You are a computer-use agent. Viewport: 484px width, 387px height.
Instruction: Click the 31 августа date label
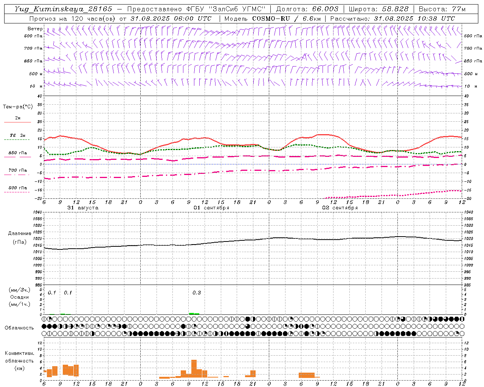(x=83, y=208)
